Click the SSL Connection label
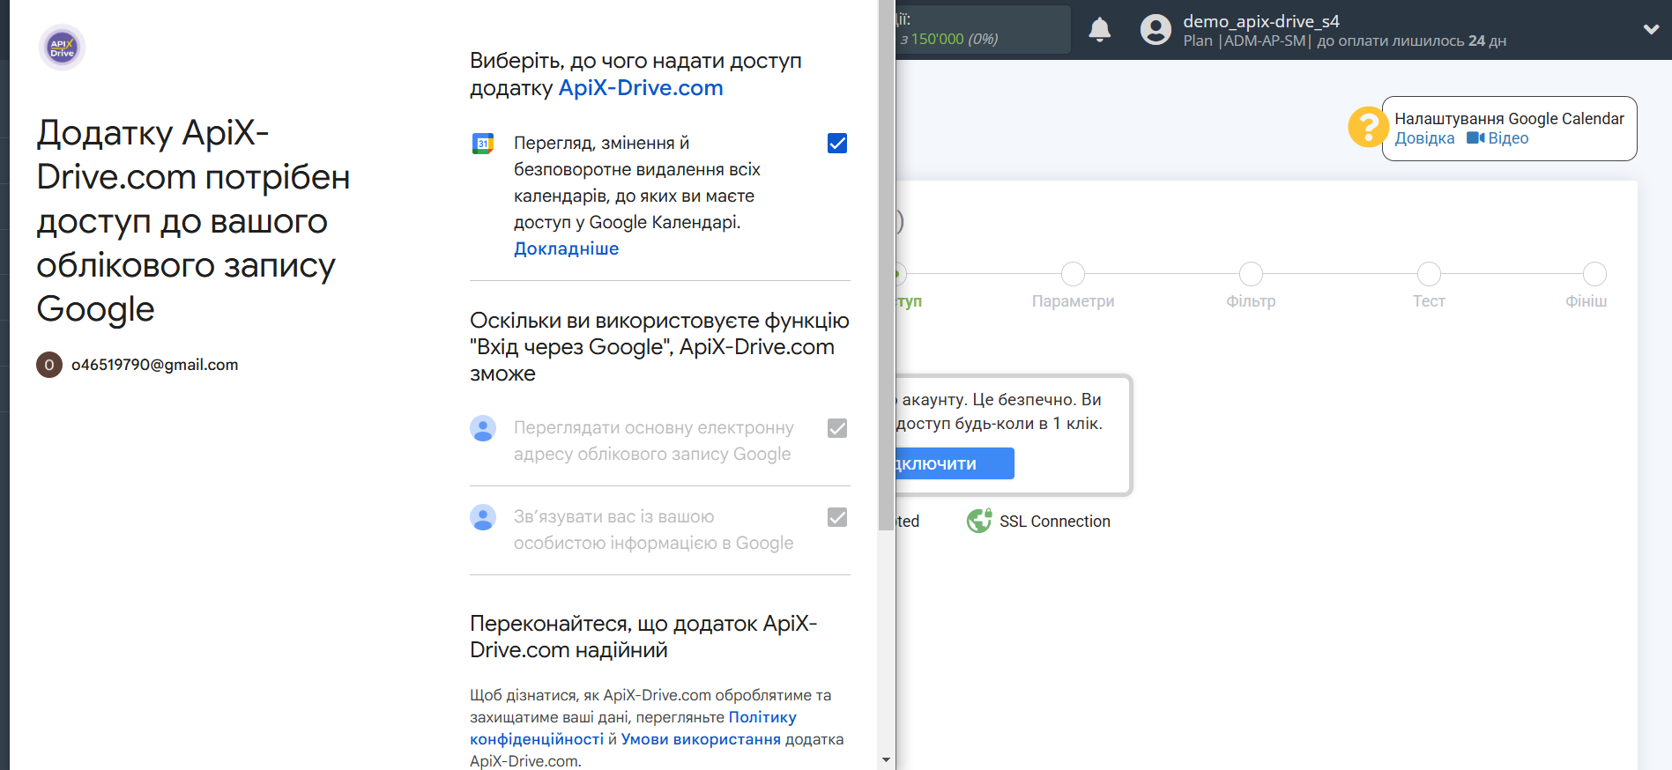This screenshot has width=1672, height=770. click(1055, 522)
